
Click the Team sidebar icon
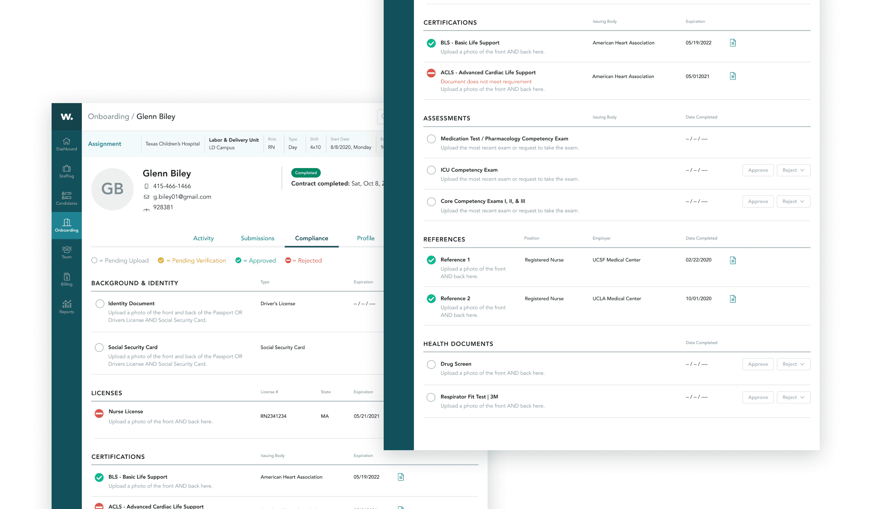66,252
